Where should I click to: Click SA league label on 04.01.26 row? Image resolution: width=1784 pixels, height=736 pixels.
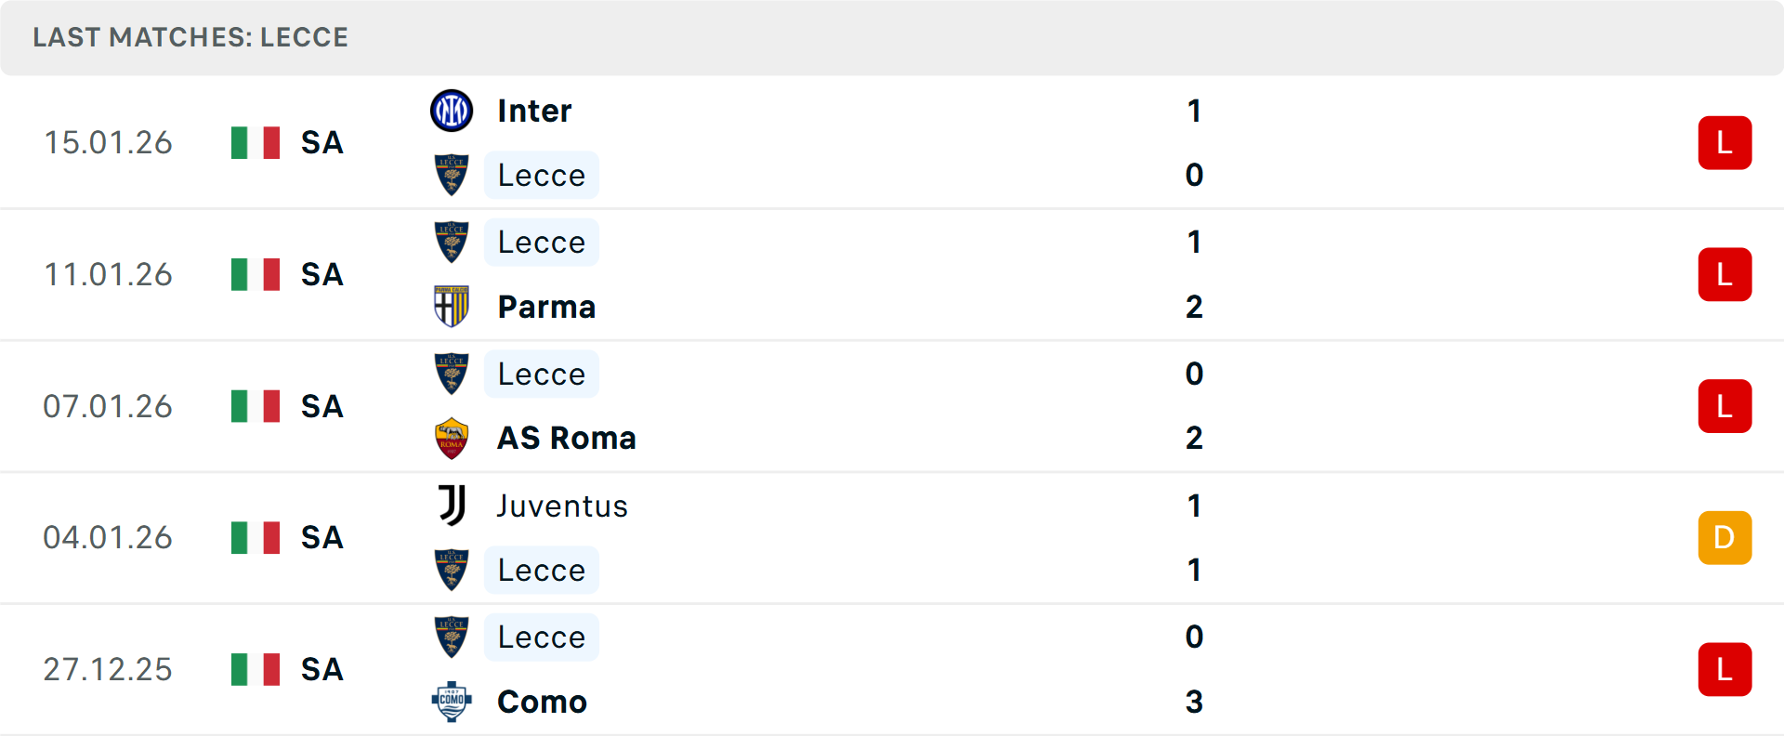point(322,538)
